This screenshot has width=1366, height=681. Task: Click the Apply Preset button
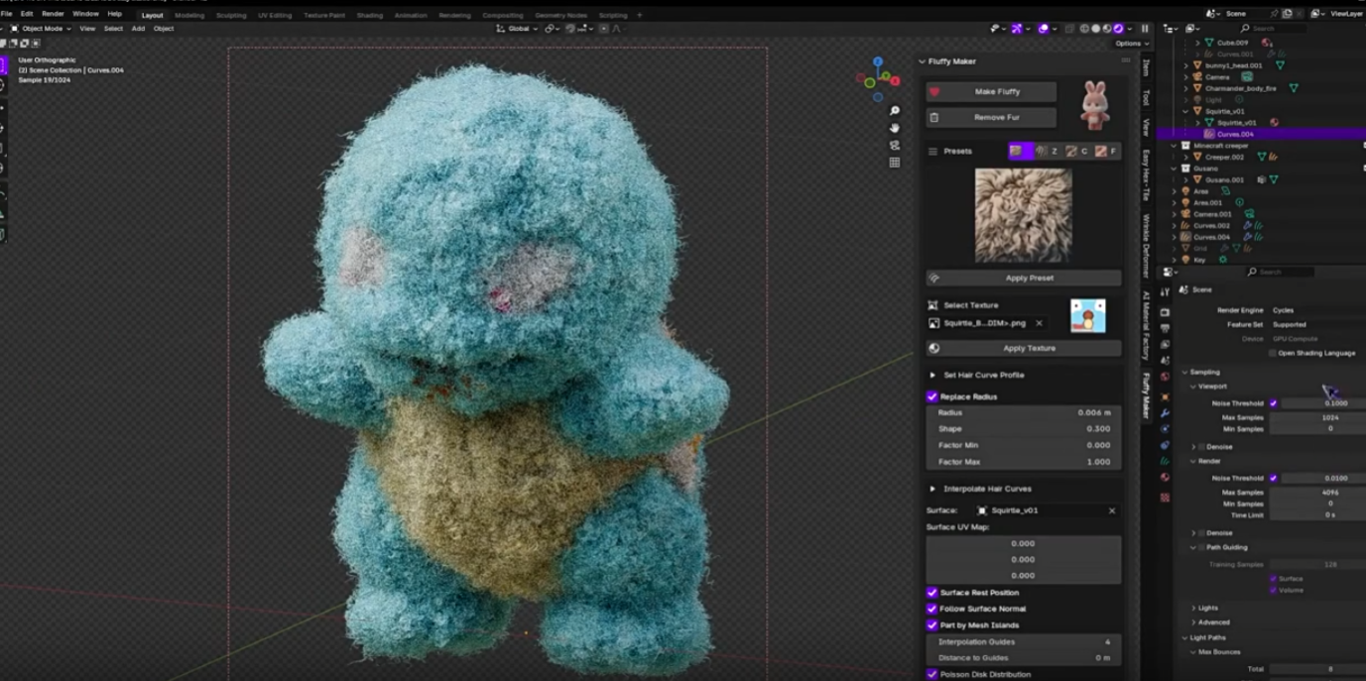1024,278
